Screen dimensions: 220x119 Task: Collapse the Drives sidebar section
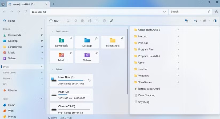(x=42, y=67)
